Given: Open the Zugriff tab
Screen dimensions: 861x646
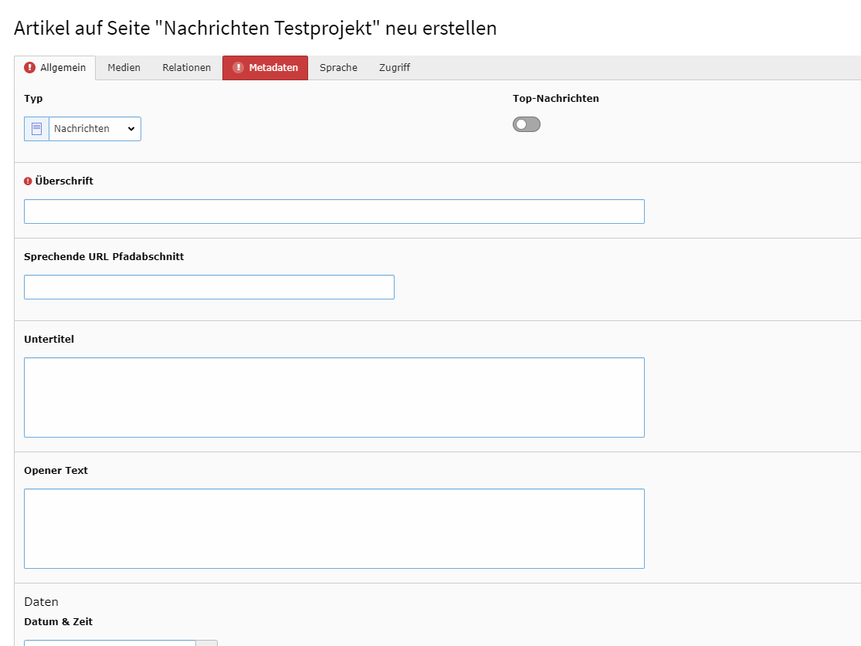Looking at the screenshot, I should tap(394, 68).
